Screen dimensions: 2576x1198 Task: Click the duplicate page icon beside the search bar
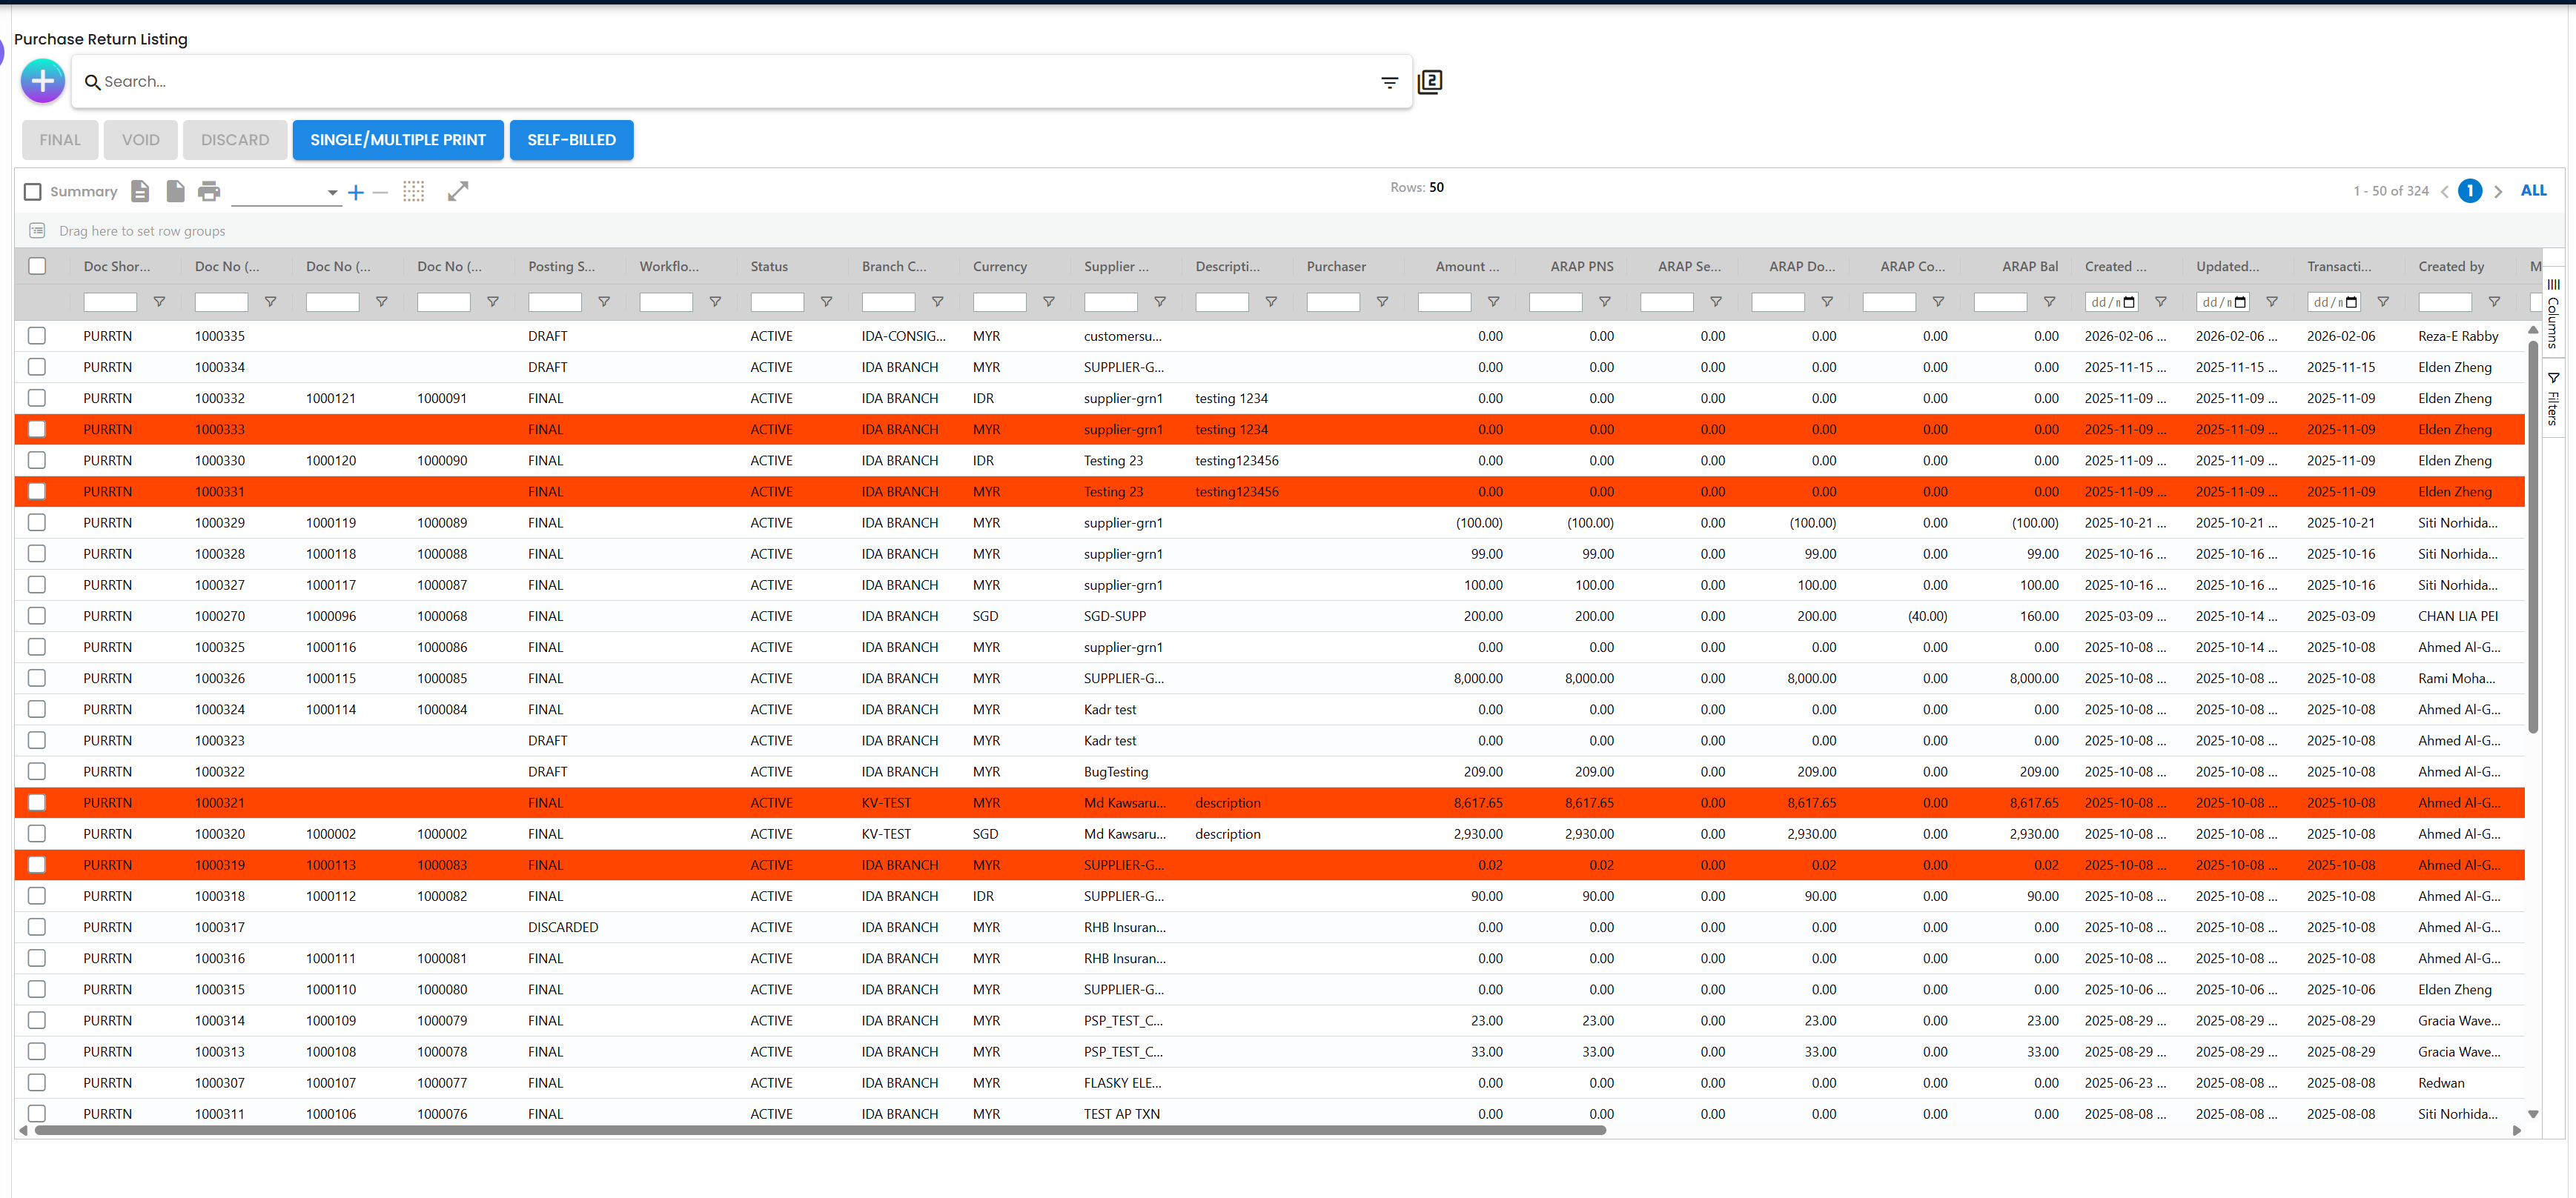point(1430,81)
